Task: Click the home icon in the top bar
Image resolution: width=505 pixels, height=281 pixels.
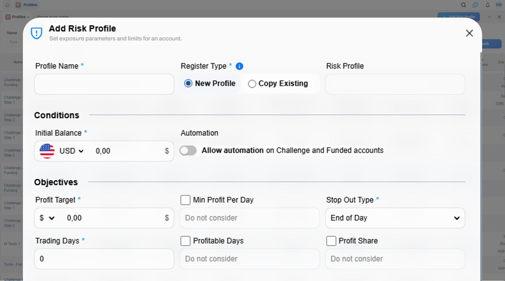Action: [x=7, y=5]
